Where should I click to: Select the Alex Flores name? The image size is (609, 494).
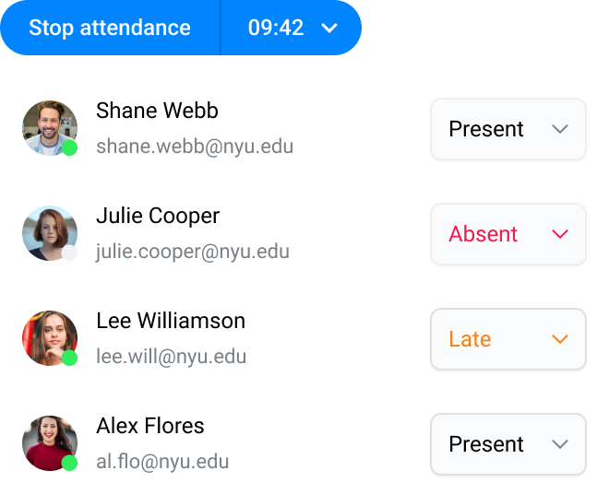(x=150, y=426)
